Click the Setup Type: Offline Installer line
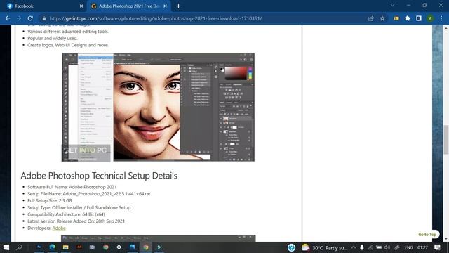The image size is (449, 253). coord(79,207)
